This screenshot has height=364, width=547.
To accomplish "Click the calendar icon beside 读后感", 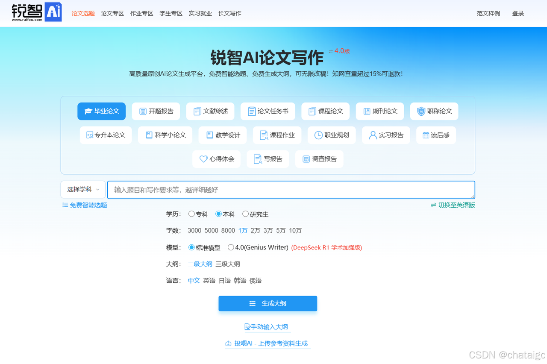I will click(x=426, y=135).
